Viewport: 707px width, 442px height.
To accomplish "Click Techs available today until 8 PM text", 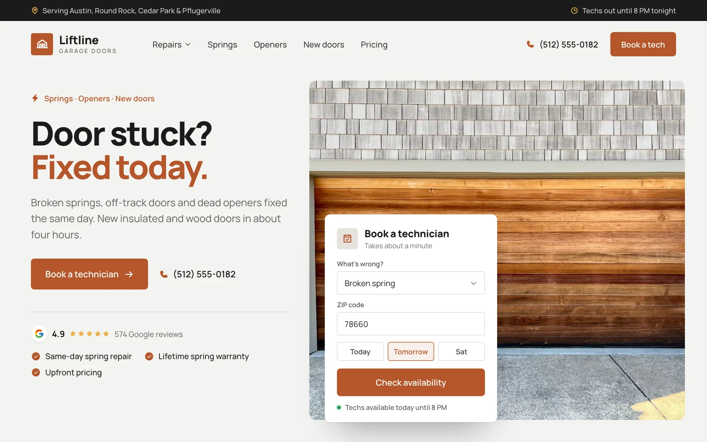I will (396, 407).
